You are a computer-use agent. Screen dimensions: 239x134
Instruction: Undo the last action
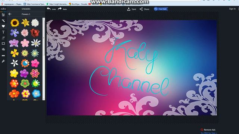[x=52, y=9]
